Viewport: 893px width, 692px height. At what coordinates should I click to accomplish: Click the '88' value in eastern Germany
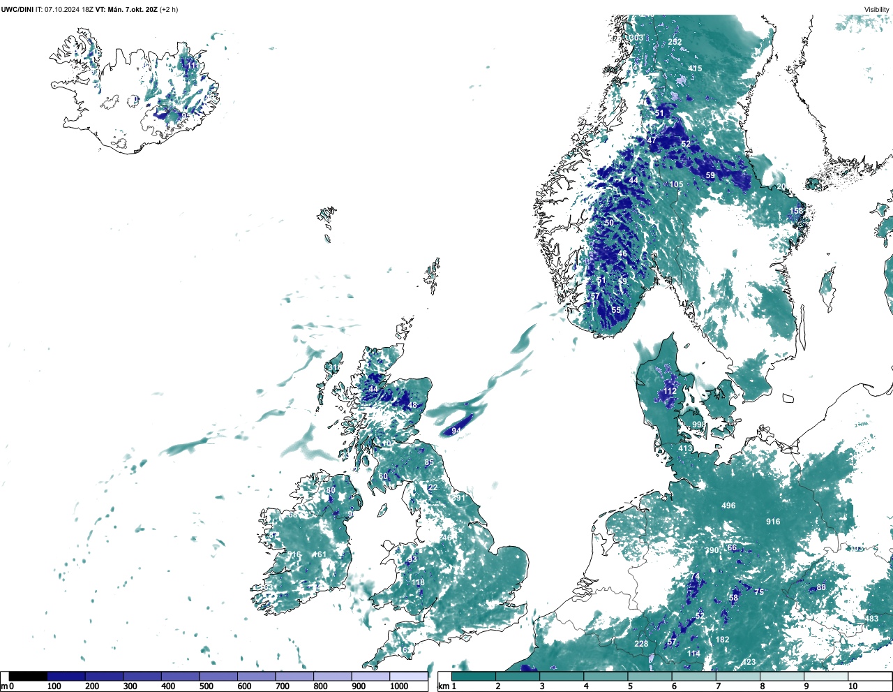click(x=821, y=588)
